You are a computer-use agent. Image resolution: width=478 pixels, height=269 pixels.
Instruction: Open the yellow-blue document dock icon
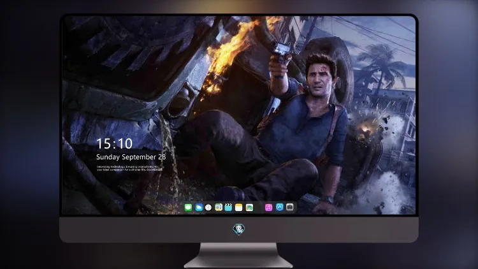coord(219,208)
